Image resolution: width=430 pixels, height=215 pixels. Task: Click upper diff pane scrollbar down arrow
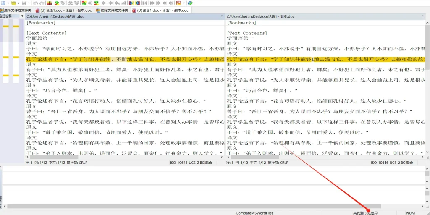pyautogui.click(x=427, y=182)
